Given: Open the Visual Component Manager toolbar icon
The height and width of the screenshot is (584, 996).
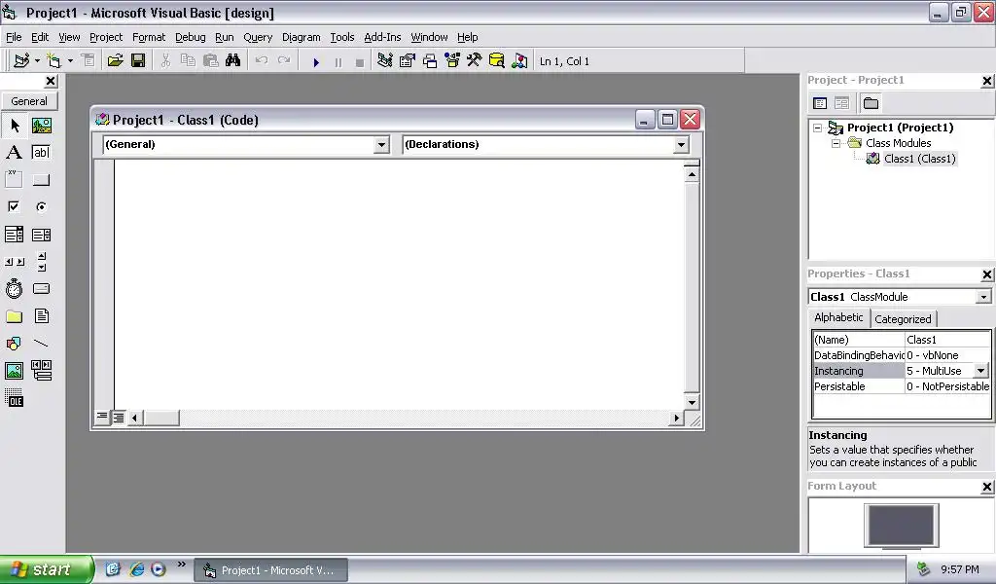Looking at the screenshot, I should (x=519, y=61).
